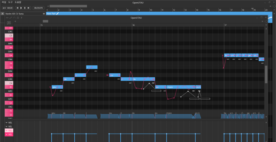Viewport: 276px width, 142px height.
Task: Select the myeo note
Action: [x=181, y=87]
